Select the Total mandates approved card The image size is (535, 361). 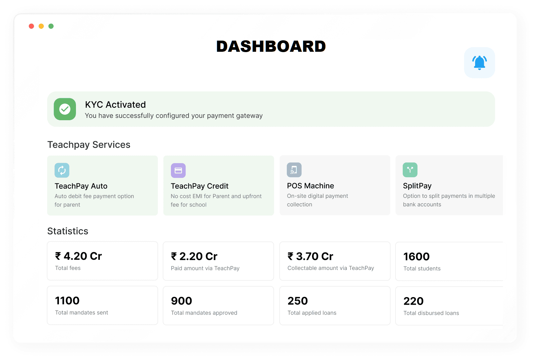[x=218, y=306]
